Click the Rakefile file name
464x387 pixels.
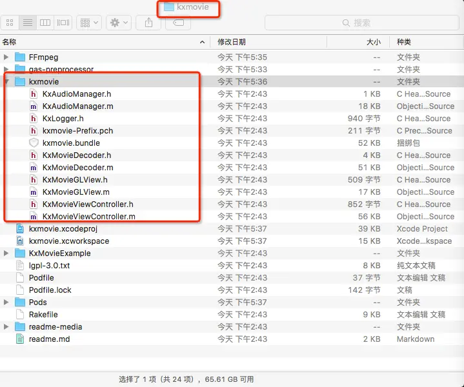[43, 315]
